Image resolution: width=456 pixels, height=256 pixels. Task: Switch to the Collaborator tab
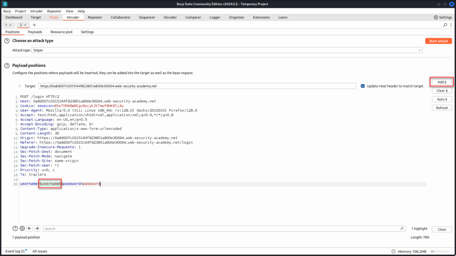pos(120,17)
